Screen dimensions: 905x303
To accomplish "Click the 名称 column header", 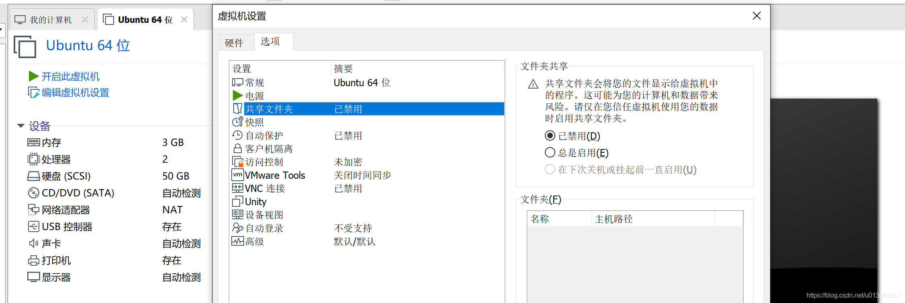I will (x=559, y=219).
